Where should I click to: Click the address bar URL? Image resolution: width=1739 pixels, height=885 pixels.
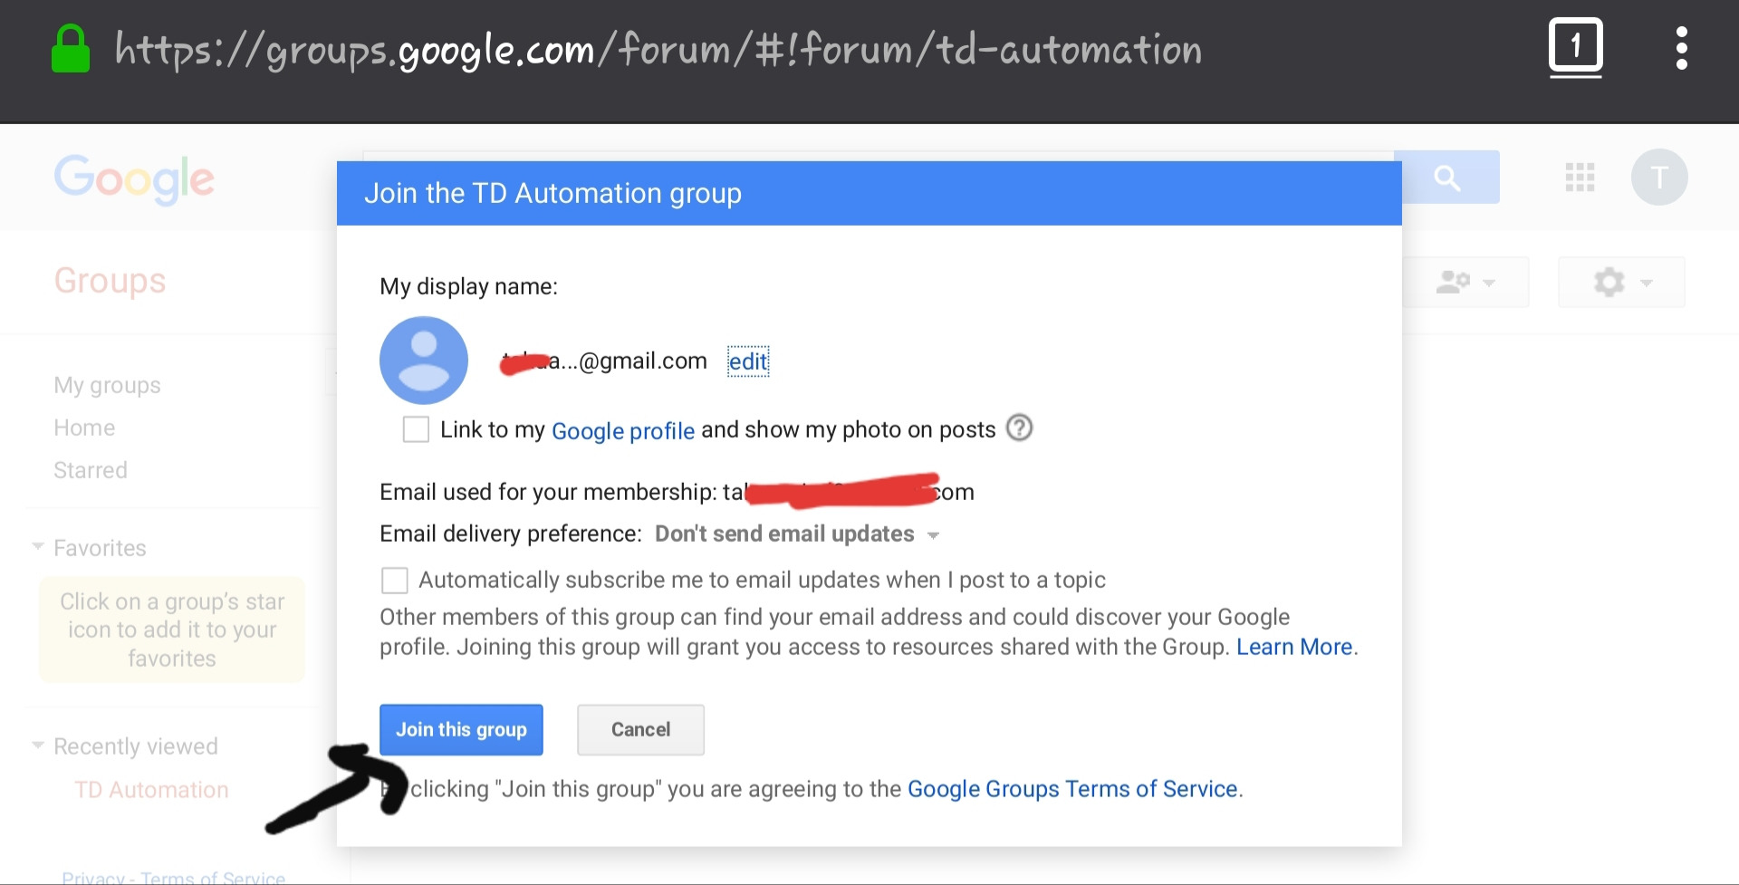point(658,50)
